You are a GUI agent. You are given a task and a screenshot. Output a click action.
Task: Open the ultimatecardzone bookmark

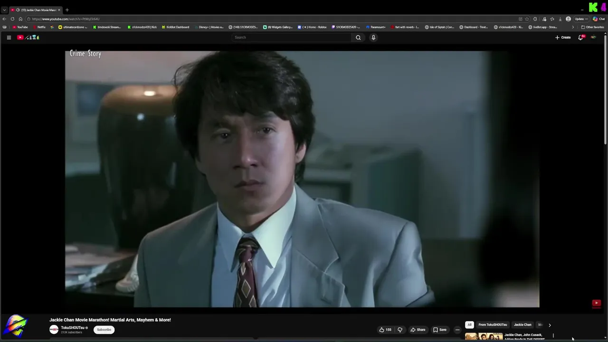pos(73,27)
